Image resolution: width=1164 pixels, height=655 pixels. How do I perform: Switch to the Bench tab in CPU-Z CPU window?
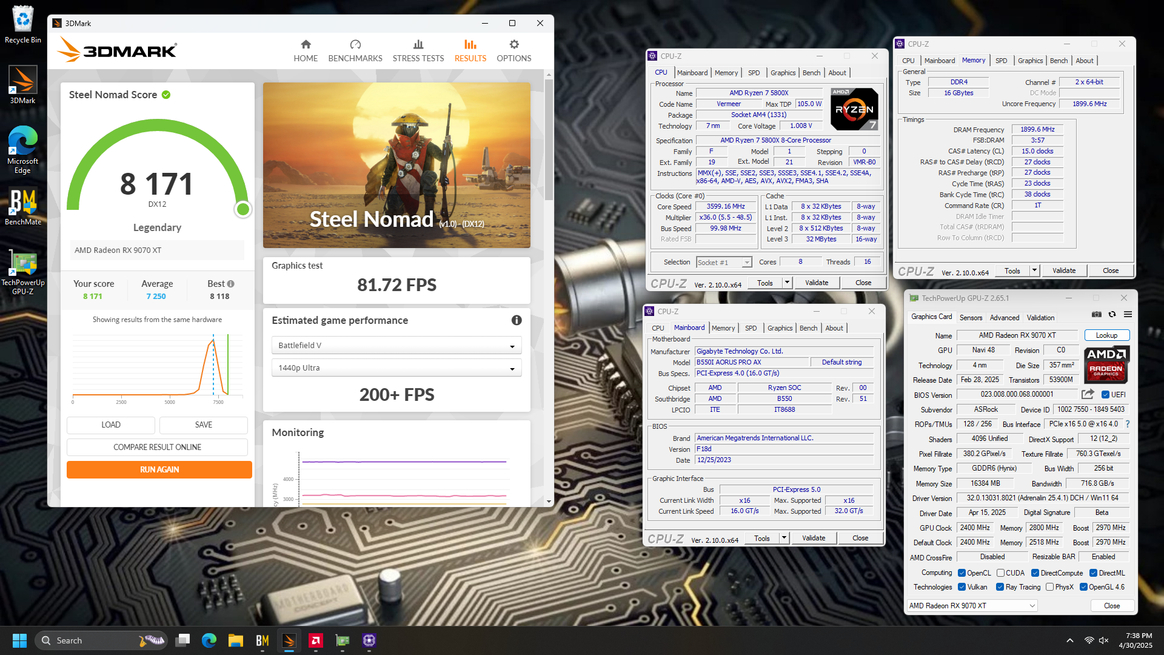click(x=811, y=73)
